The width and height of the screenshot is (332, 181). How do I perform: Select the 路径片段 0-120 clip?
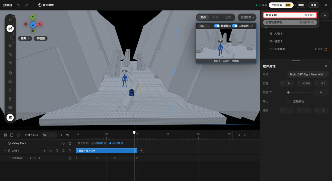point(106,151)
